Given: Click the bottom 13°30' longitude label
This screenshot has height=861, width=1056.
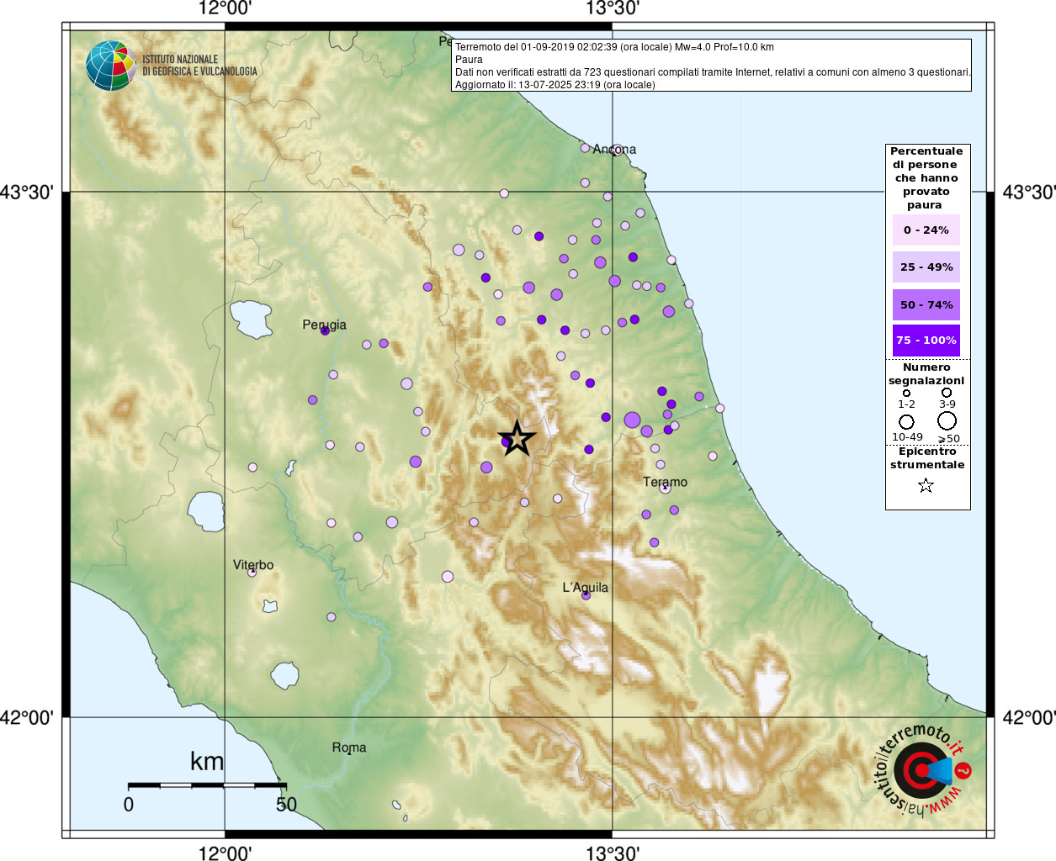Looking at the screenshot, I should [x=613, y=853].
